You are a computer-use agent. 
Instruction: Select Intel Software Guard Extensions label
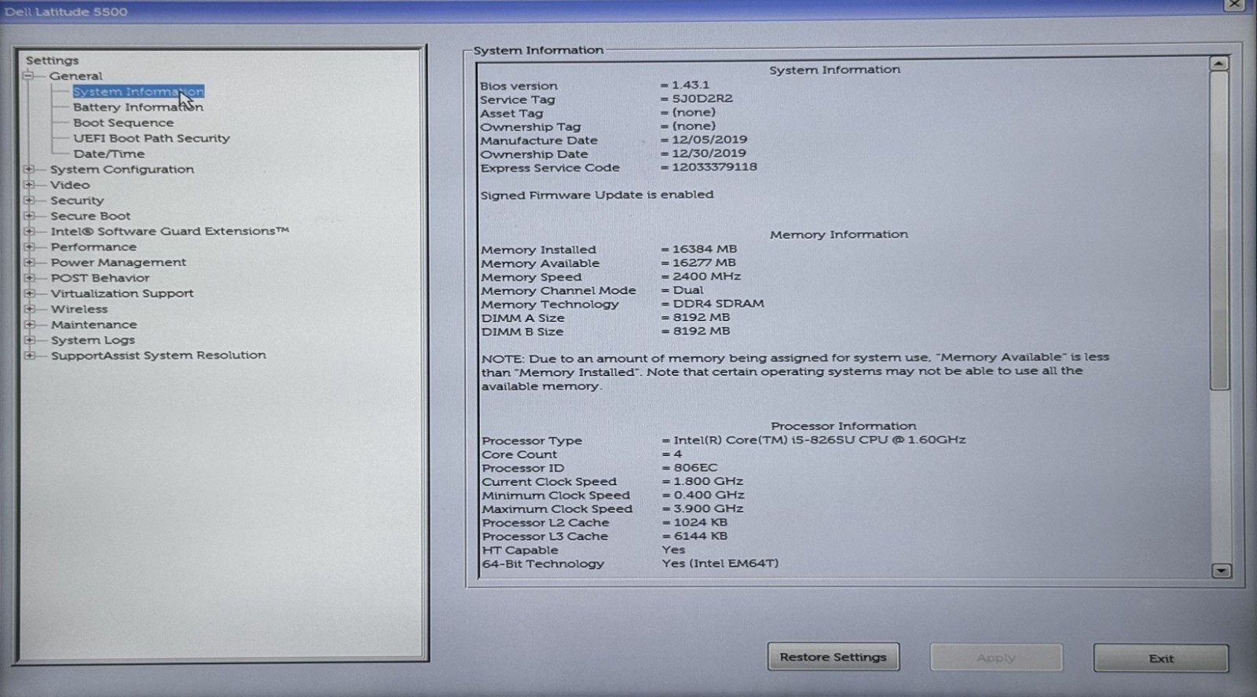point(170,232)
